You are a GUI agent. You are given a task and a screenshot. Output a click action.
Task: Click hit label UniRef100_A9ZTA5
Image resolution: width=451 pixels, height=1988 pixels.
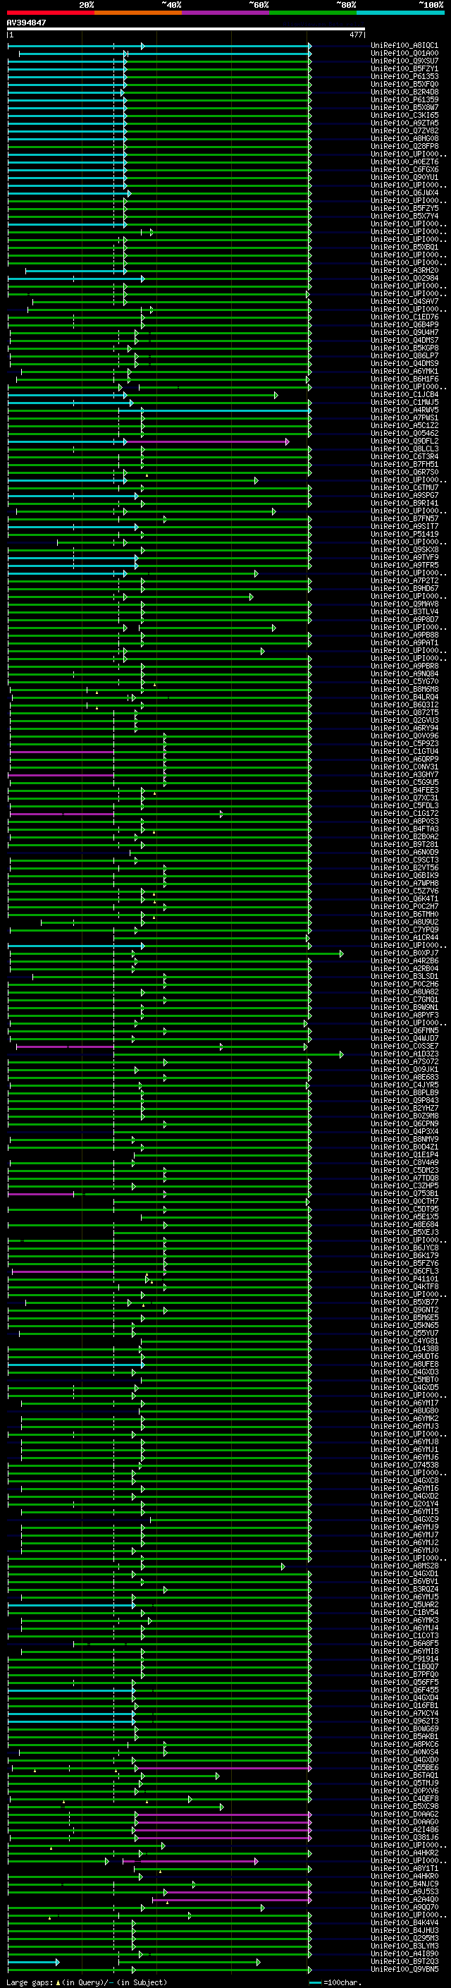(x=404, y=123)
